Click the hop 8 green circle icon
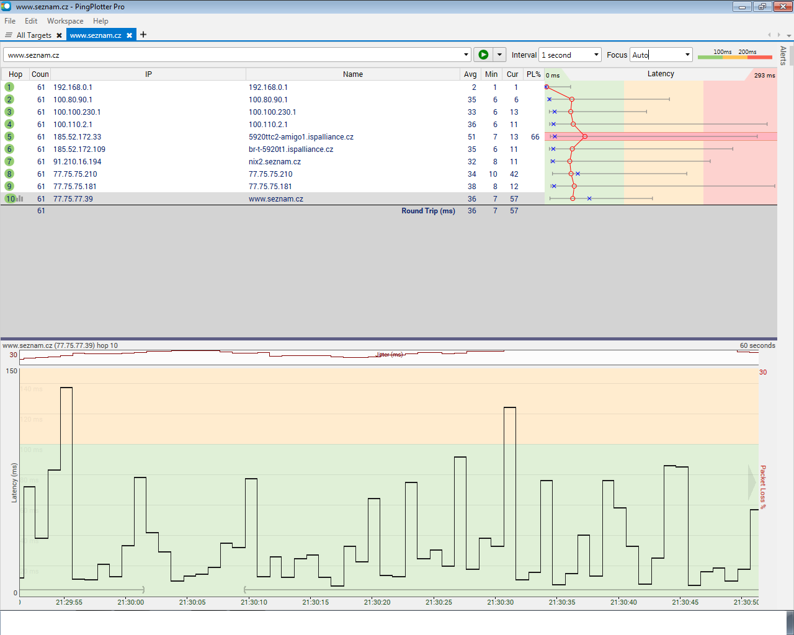This screenshot has height=635, width=794. point(9,174)
